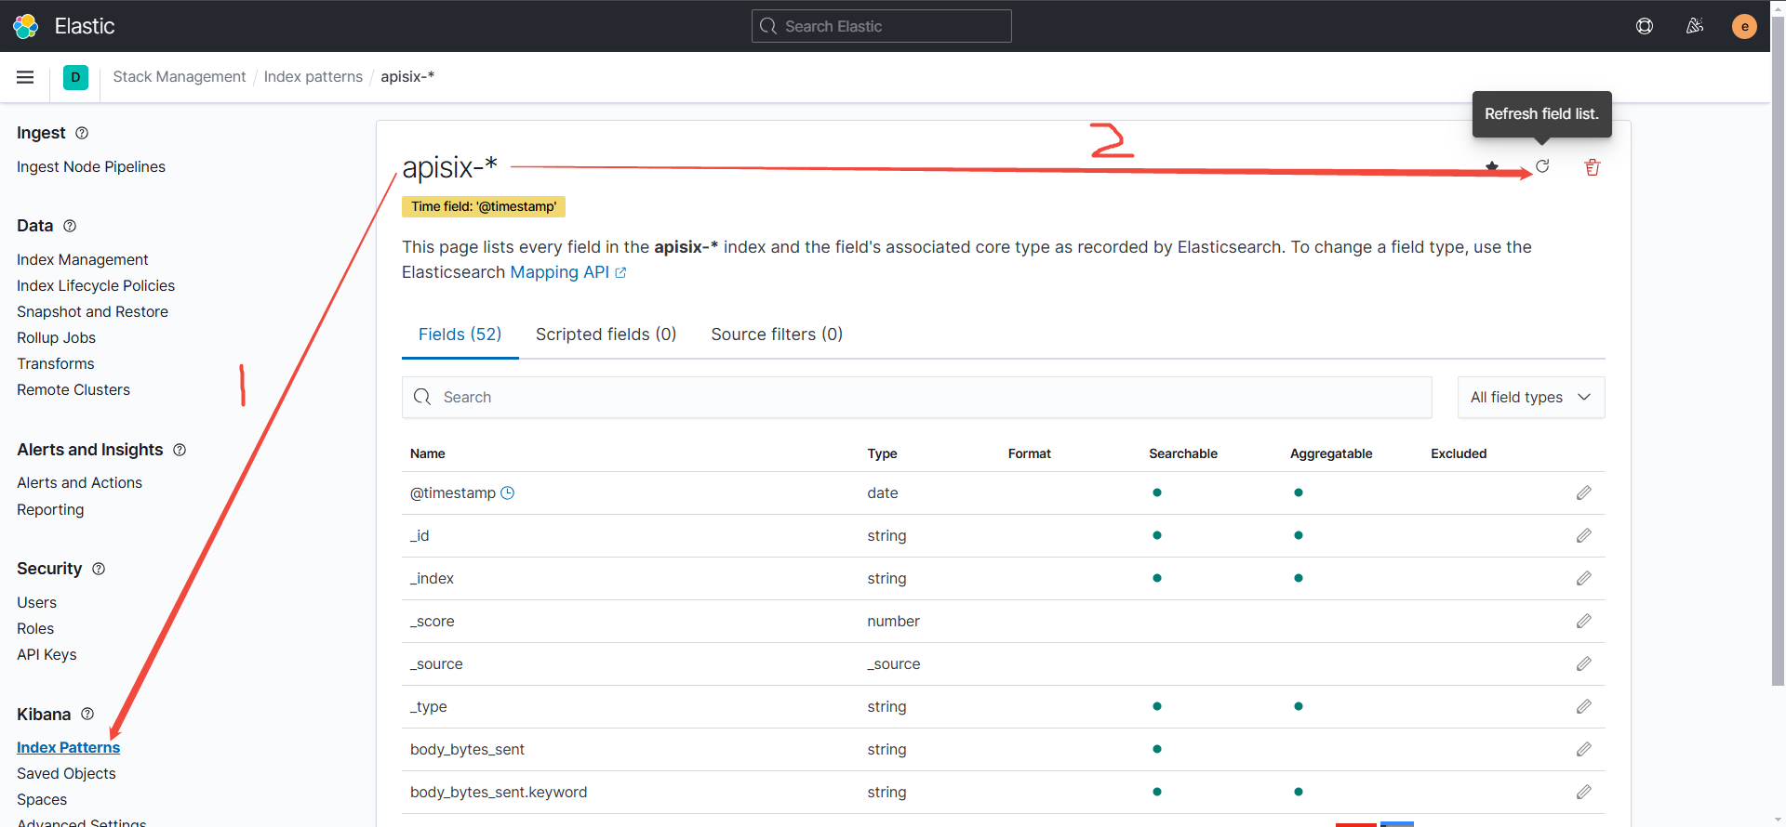Edit the _source field pencil icon
Screen dimensions: 1786x827
[x=1584, y=663]
